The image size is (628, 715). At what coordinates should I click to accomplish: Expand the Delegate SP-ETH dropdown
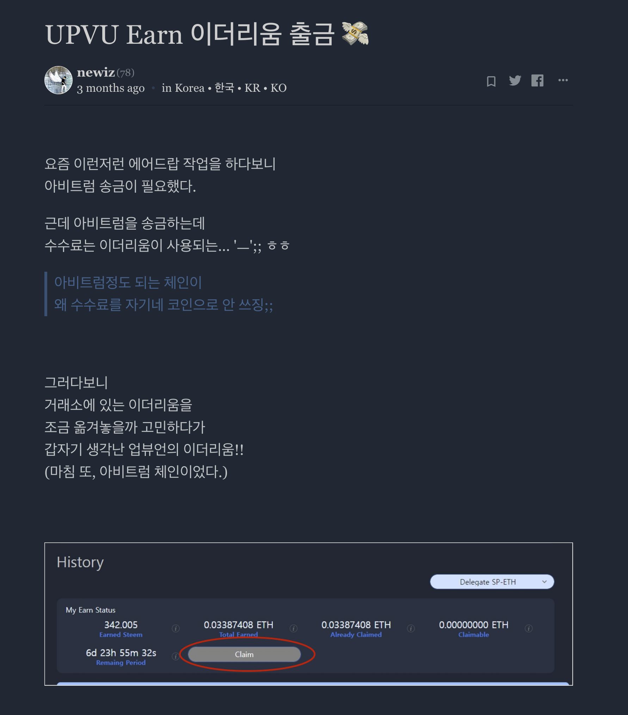point(492,582)
